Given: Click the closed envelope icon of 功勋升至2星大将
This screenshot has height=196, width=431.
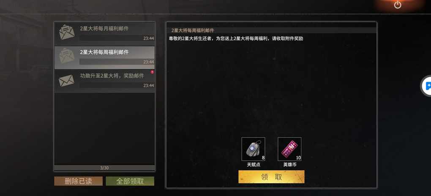Looking at the screenshot, I should pyautogui.click(x=66, y=81).
